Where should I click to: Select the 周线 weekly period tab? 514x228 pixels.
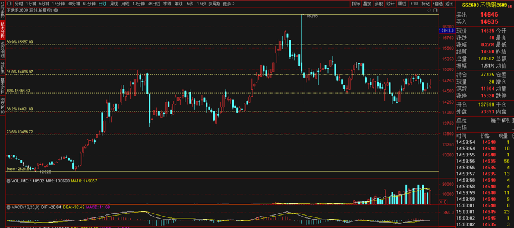(113, 4)
